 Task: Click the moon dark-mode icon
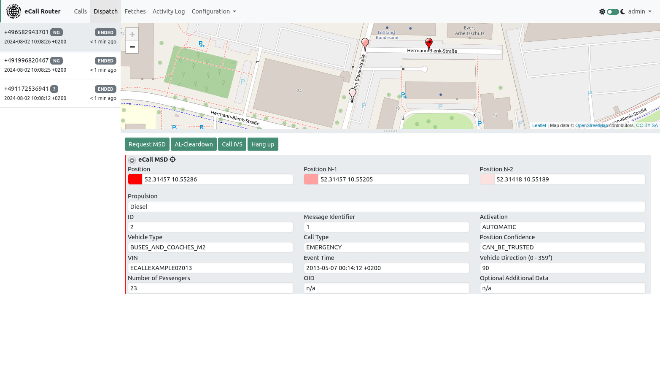622,12
